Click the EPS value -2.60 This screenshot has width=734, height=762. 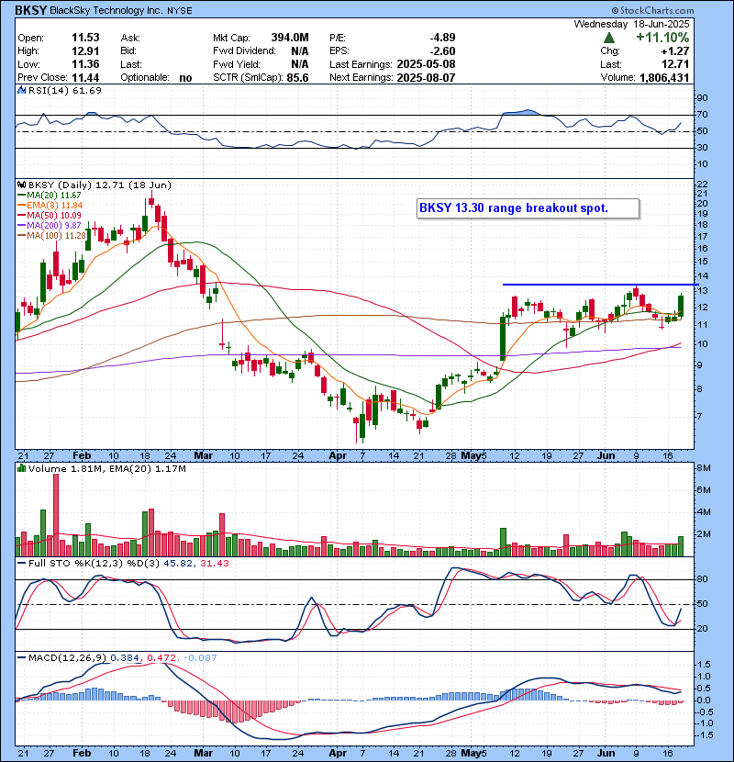pos(442,51)
